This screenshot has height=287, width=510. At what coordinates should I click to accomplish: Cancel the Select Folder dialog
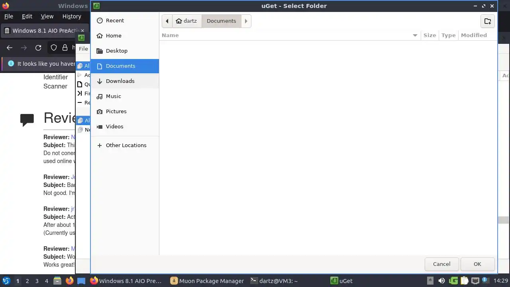pyautogui.click(x=441, y=264)
